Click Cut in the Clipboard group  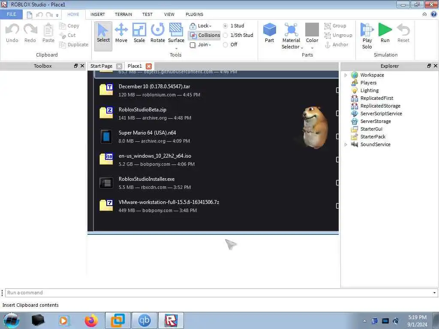68,35
